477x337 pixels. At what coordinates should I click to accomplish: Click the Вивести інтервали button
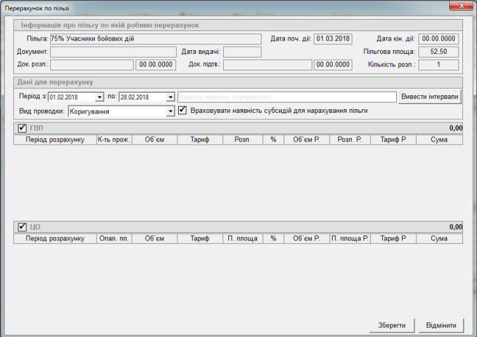(430, 96)
